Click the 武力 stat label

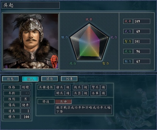[128, 31]
